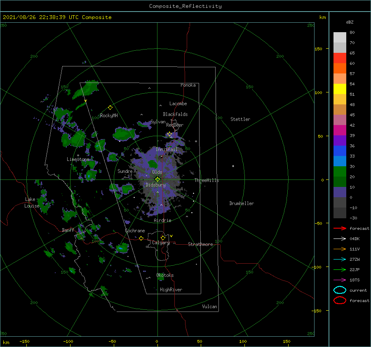Select the cyan current ellipse legend icon
The height and width of the screenshot is (347, 371).
point(340,290)
